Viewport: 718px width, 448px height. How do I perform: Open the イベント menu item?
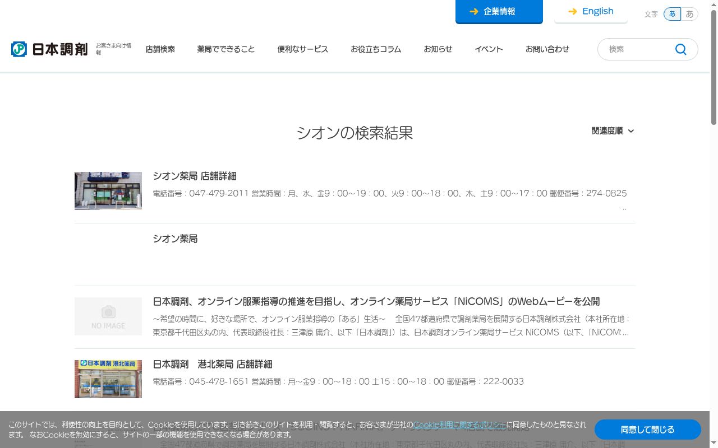[489, 49]
